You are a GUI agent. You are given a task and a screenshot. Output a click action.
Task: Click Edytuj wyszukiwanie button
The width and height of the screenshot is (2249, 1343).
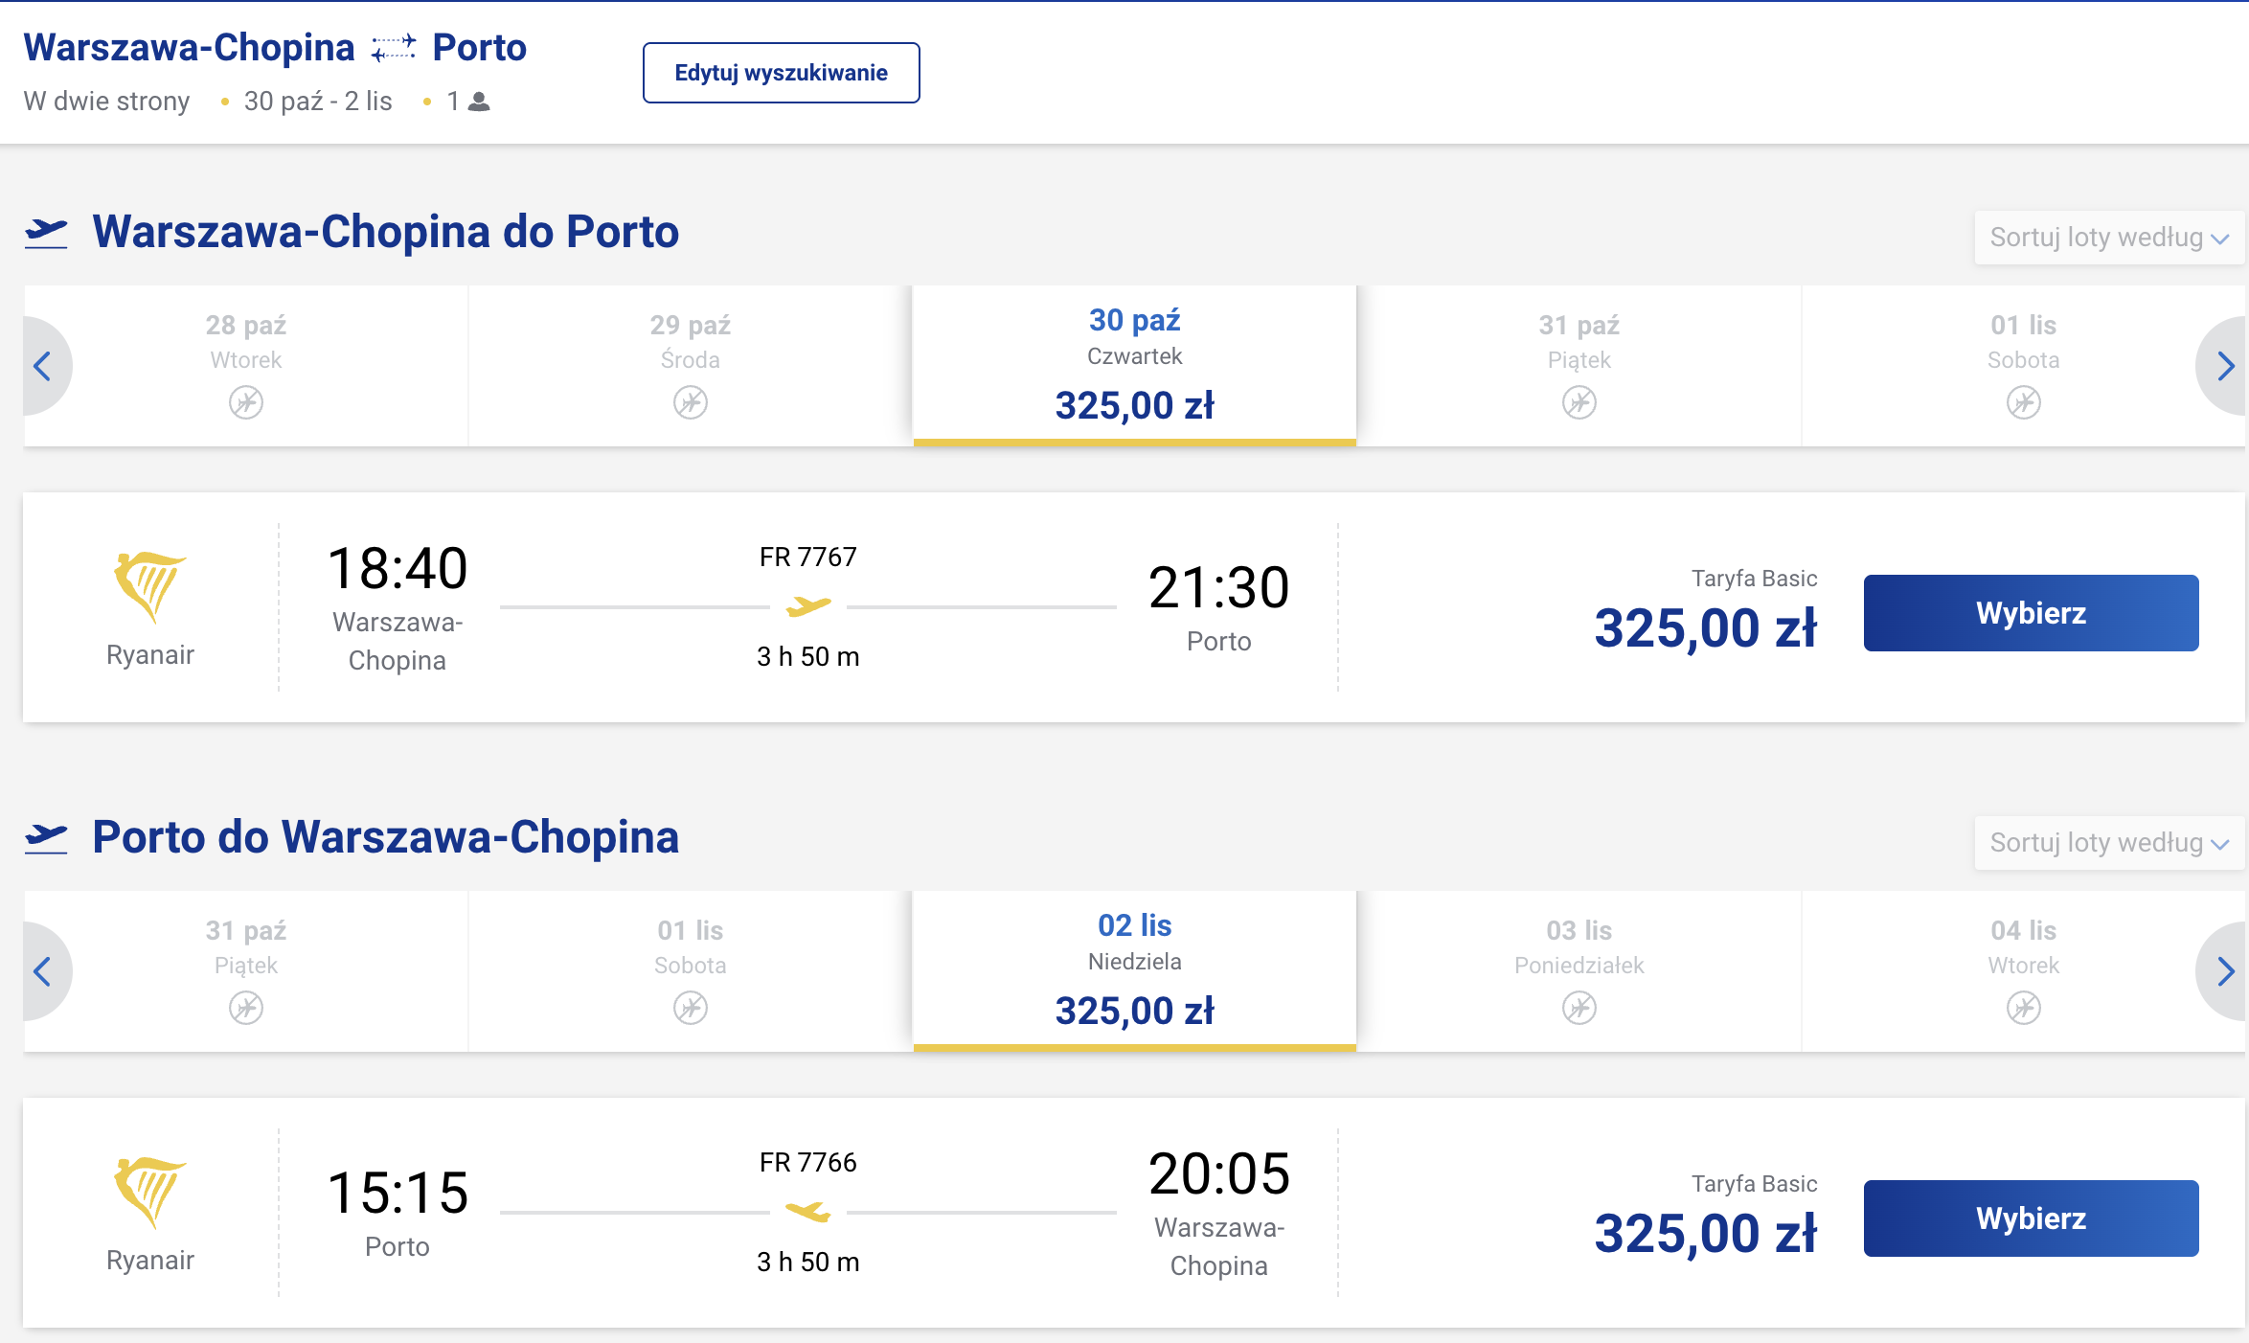(782, 73)
